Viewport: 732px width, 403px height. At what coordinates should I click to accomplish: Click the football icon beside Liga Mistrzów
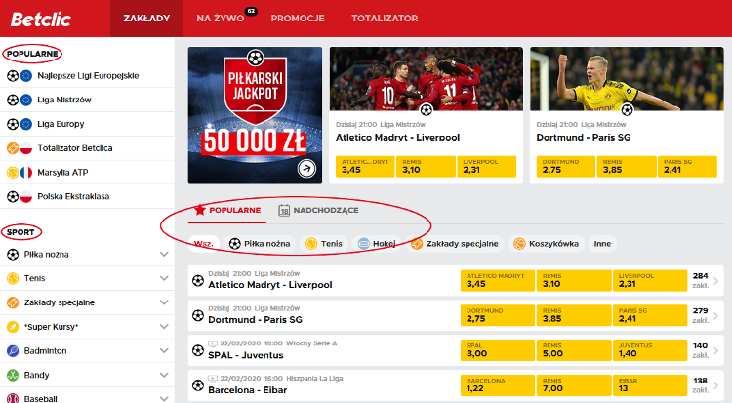13,100
